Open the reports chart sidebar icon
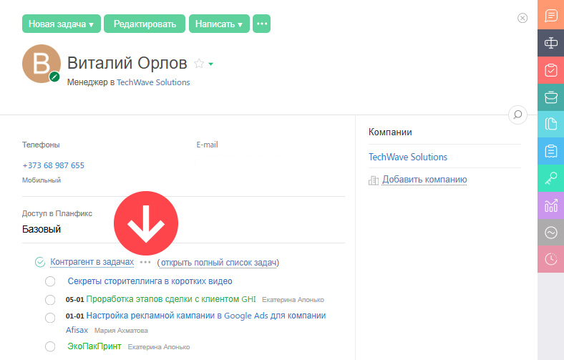 tap(550, 205)
